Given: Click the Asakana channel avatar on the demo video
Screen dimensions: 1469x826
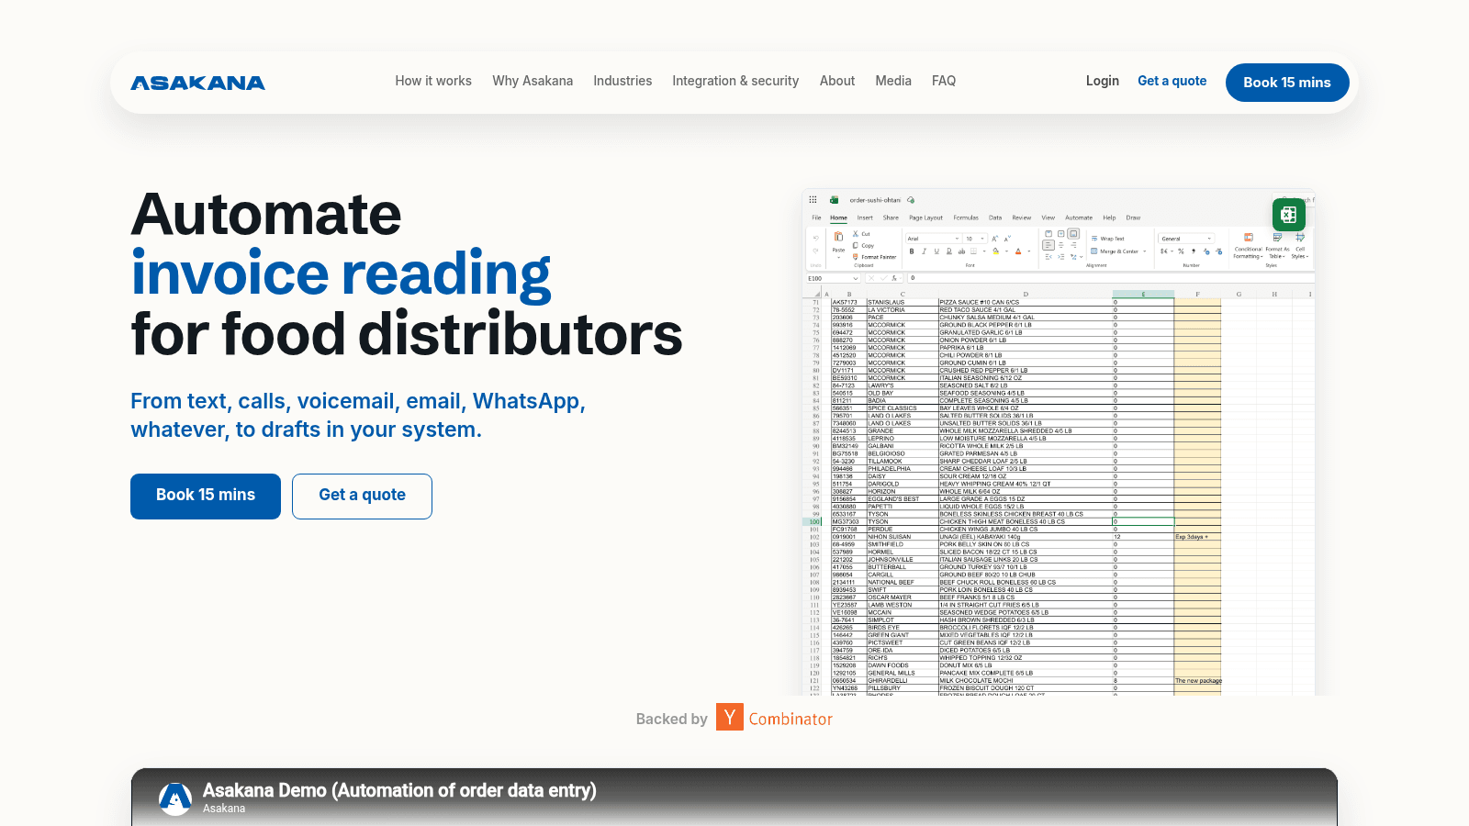Looking at the screenshot, I should [x=175, y=798].
